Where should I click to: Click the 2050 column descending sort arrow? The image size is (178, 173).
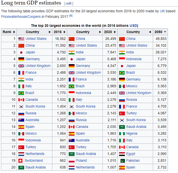coord(165,32)
